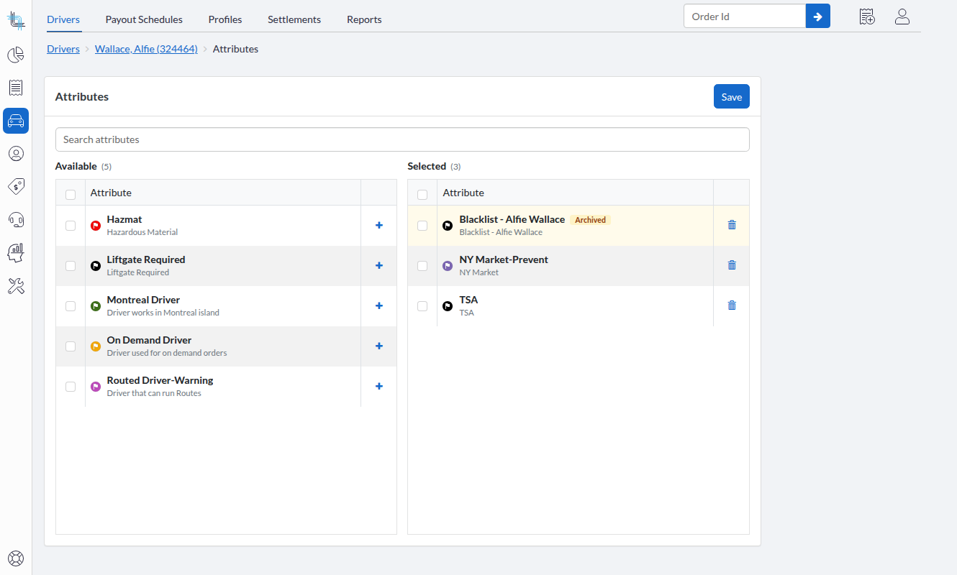Click the app logo icon in sidebar
The width and height of the screenshot is (957, 575).
(16, 20)
